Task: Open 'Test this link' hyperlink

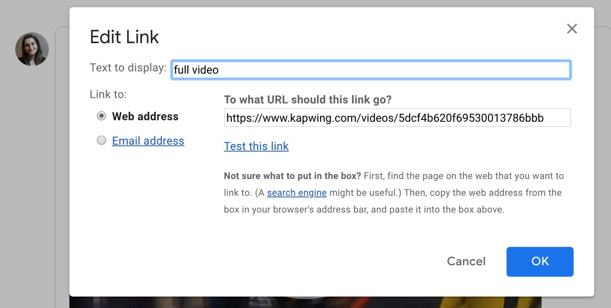Action: (256, 146)
